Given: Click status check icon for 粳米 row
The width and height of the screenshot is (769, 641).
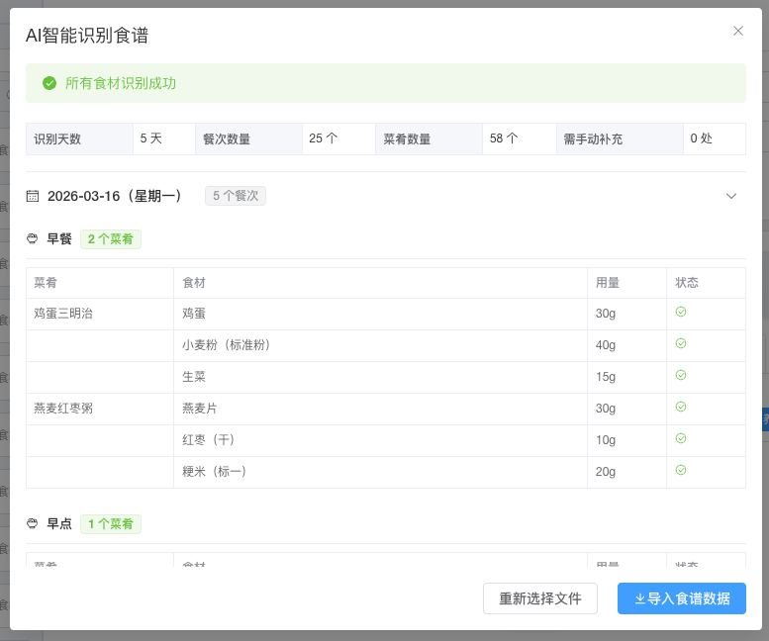Looking at the screenshot, I should [681, 471].
